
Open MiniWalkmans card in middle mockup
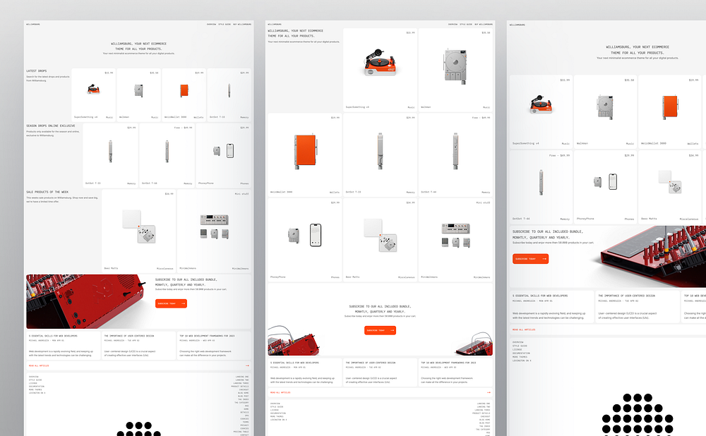[455, 240]
